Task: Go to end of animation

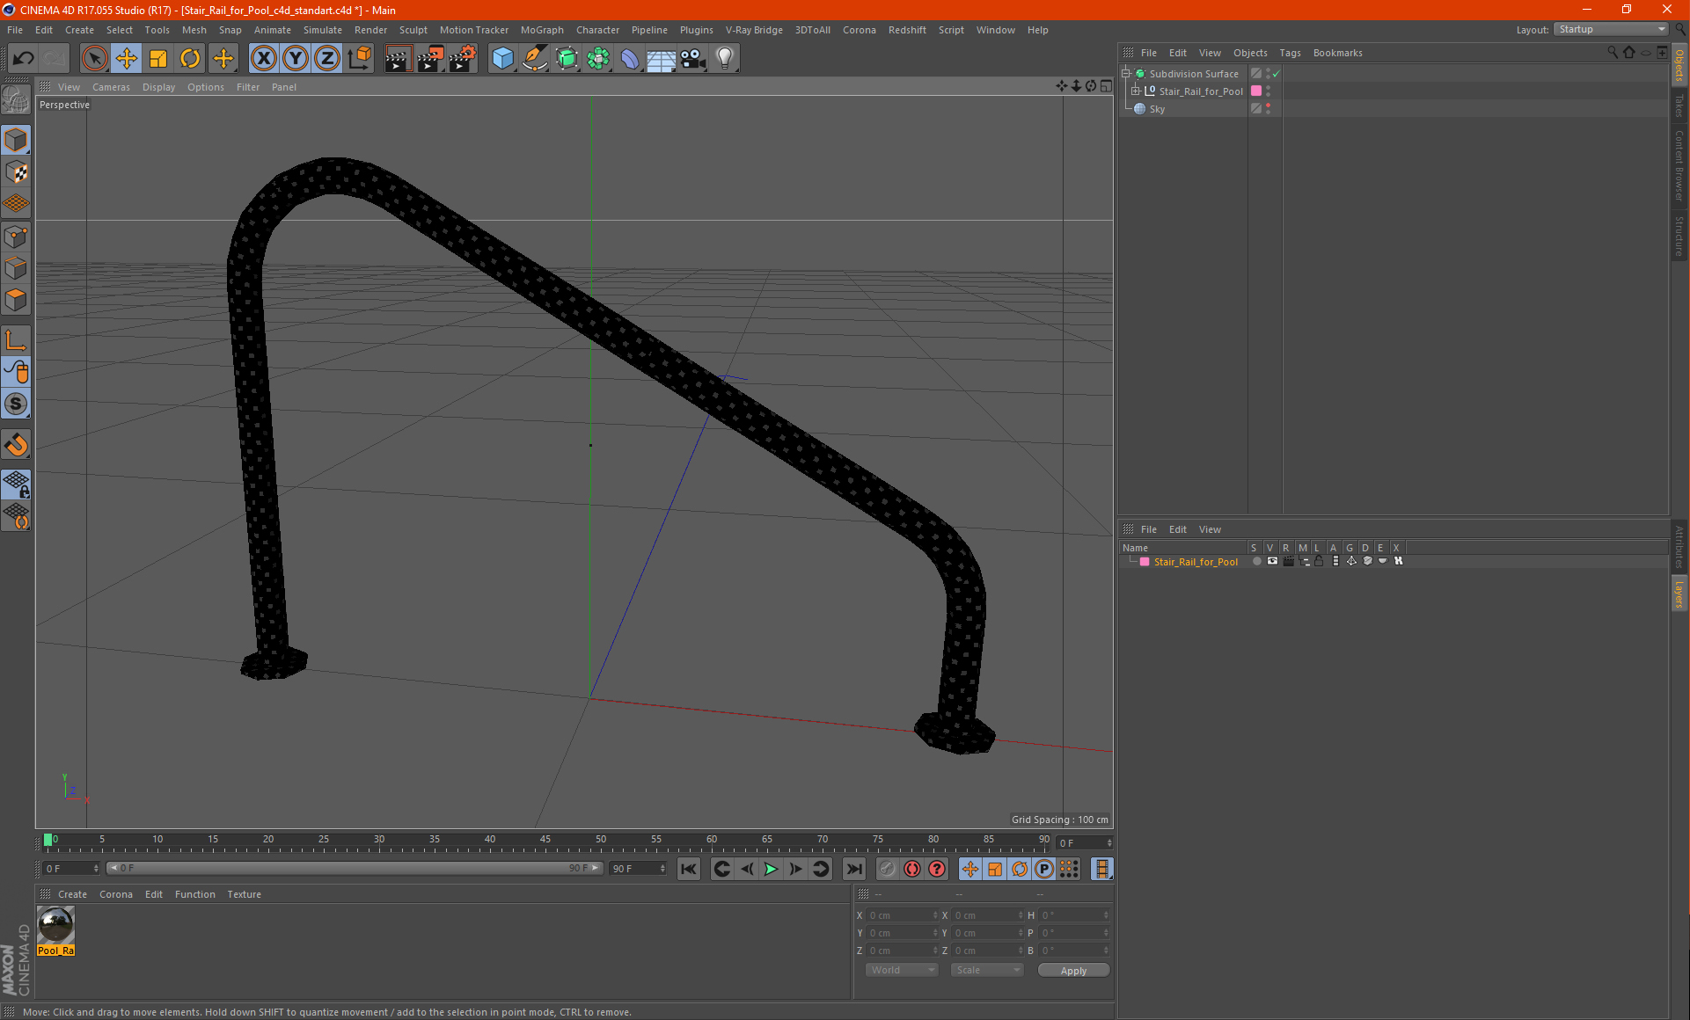Action: pos(854,869)
